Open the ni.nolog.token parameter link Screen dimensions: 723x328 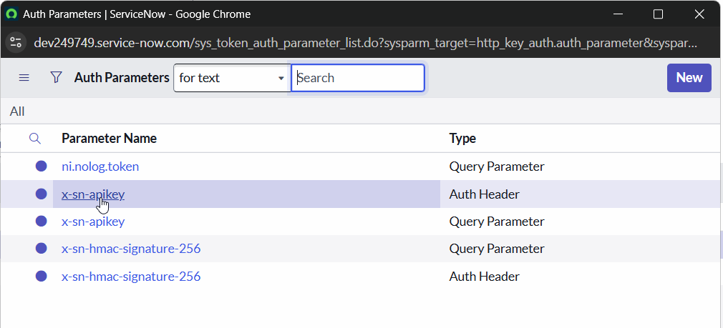[x=100, y=167]
